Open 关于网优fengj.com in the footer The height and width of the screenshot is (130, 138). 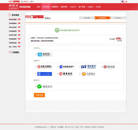coord(41,127)
